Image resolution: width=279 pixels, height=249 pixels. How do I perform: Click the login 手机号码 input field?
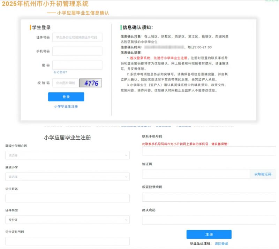click(x=77, y=51)
